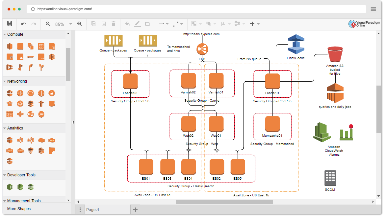Click the vertical canvas scrollbar thumb
385x218 pixels.
pos(379,109)
